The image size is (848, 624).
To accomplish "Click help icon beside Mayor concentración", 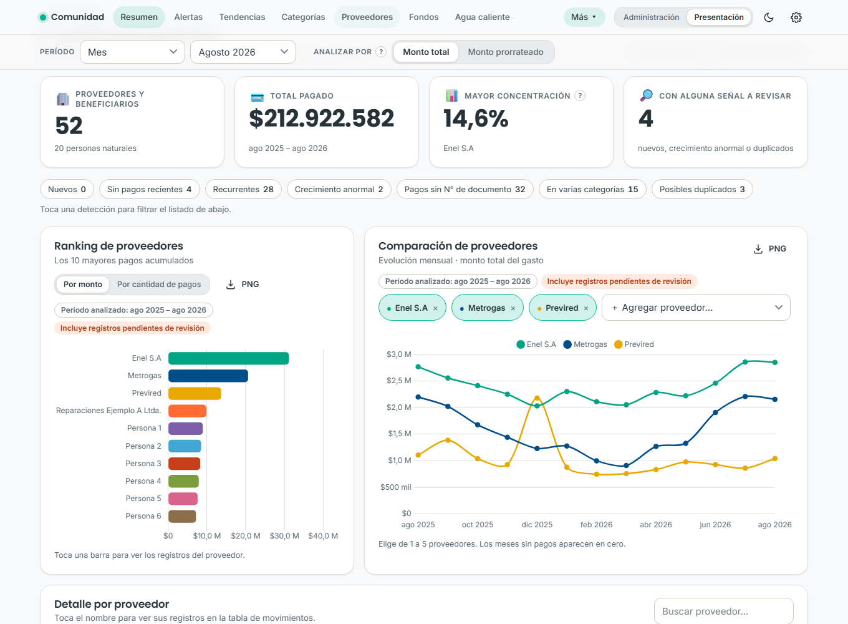I will pos(580,95).
